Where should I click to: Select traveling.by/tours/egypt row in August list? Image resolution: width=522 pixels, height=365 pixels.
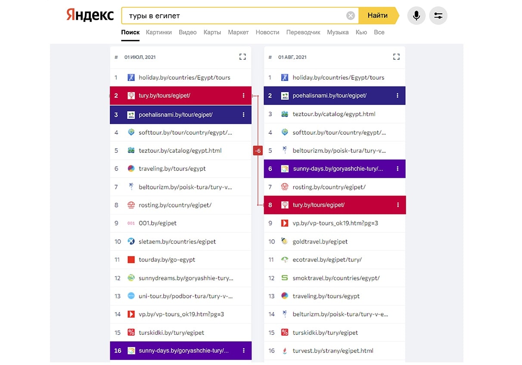coord(335,296)
